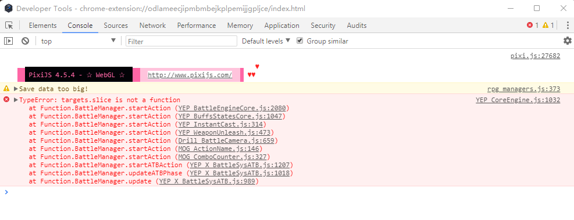Switch to the Security tab
574x220 pixels.
[x=323, y=26]
